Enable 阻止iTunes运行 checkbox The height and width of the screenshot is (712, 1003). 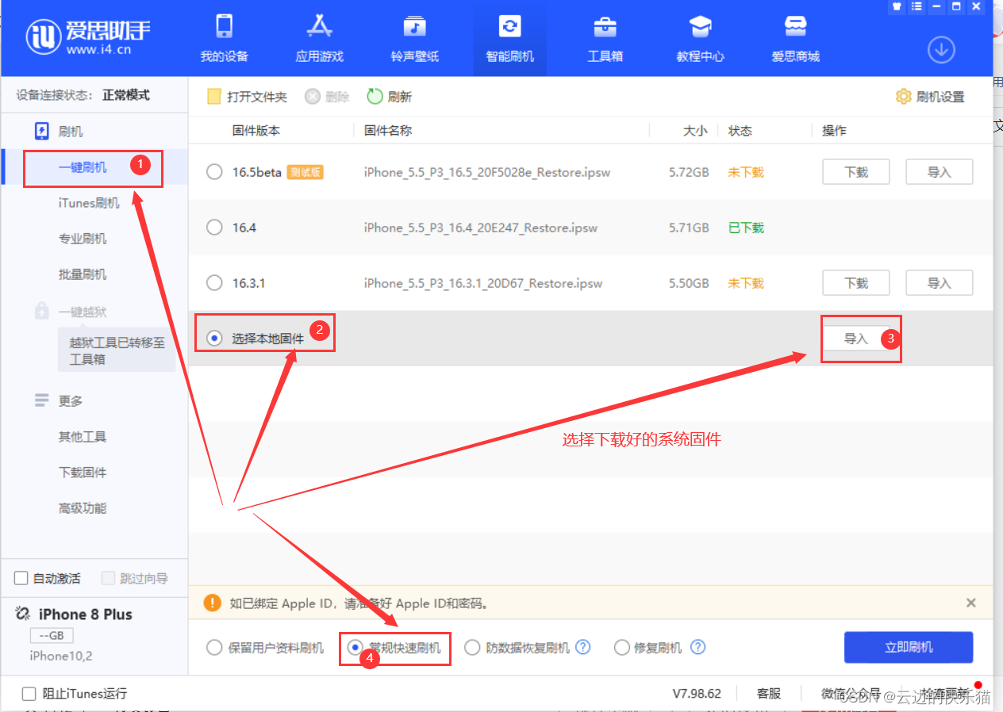coord(29,694)
